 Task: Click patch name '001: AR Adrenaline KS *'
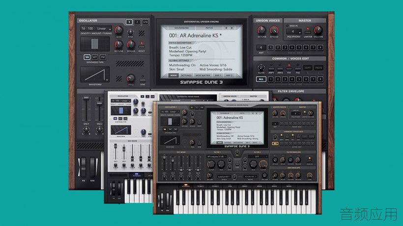[x=195, y=36]
